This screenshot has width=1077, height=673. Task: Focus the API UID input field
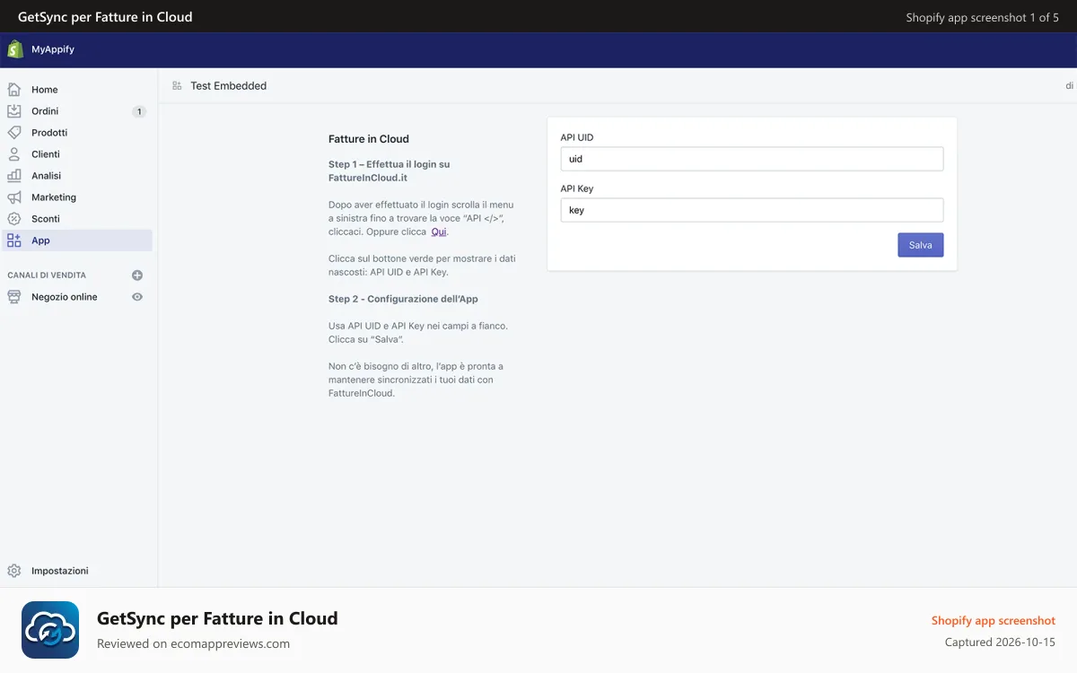[752, 159]
